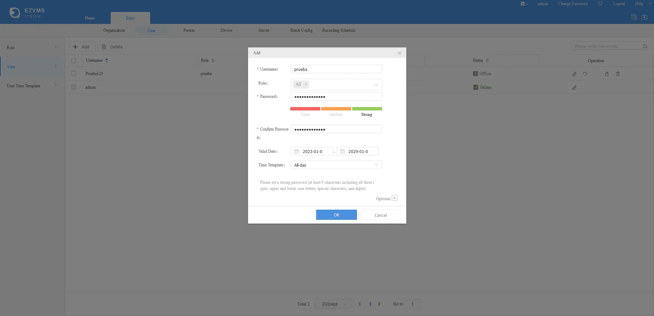Viewport: 654px width, 316px height.
Task: Toggle the select-all header checkbox
Action: coord(74,61)
